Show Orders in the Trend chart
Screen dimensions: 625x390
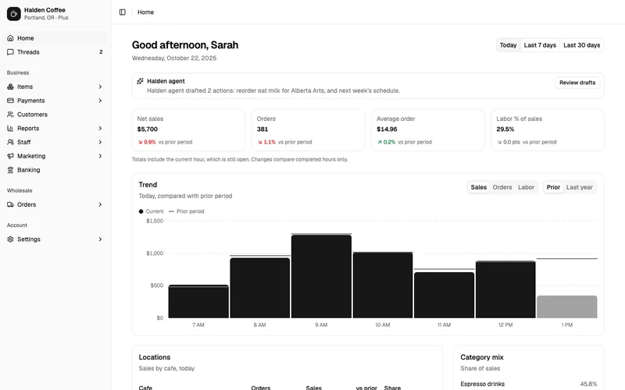[x=502, y=187]
